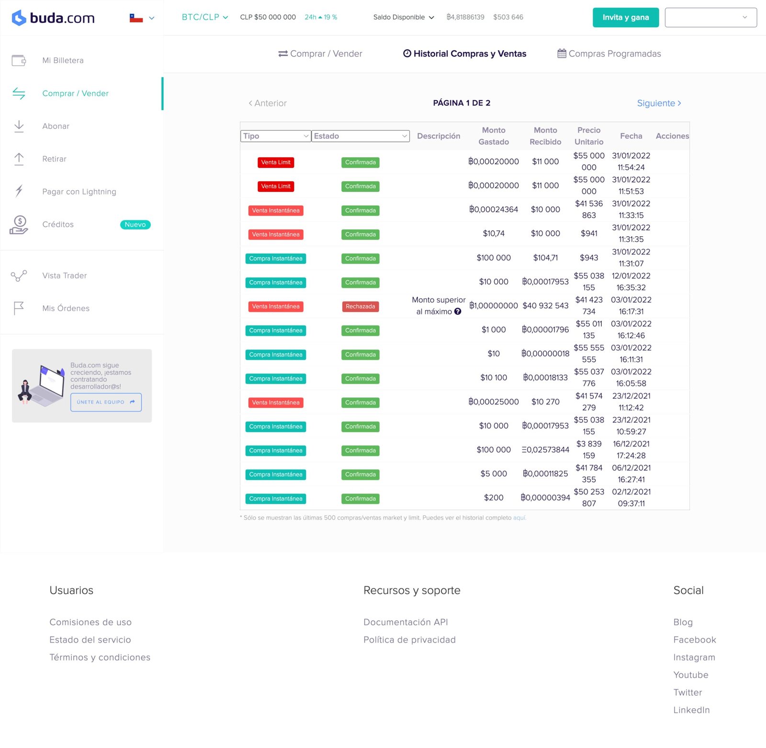The height and width of the screenshot is (748, 766).
Task: Click the Retirar upload arrow icon
Action: [x=19, y=159]
